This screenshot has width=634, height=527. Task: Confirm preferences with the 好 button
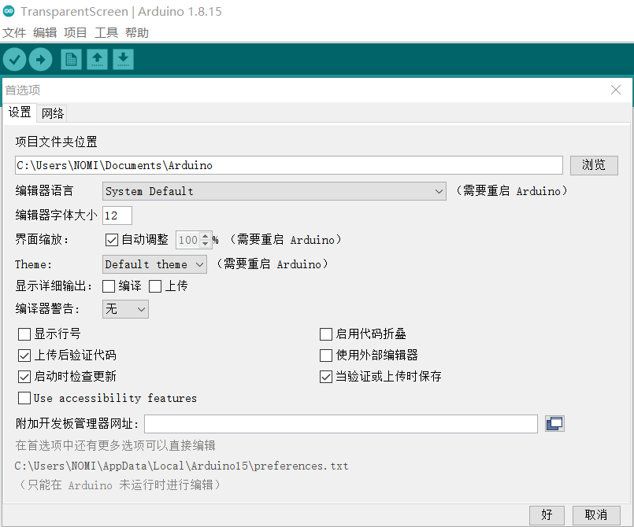[x=547, y=514]
